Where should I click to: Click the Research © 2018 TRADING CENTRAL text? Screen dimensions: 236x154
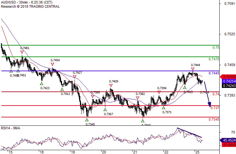tap(30, 6)
